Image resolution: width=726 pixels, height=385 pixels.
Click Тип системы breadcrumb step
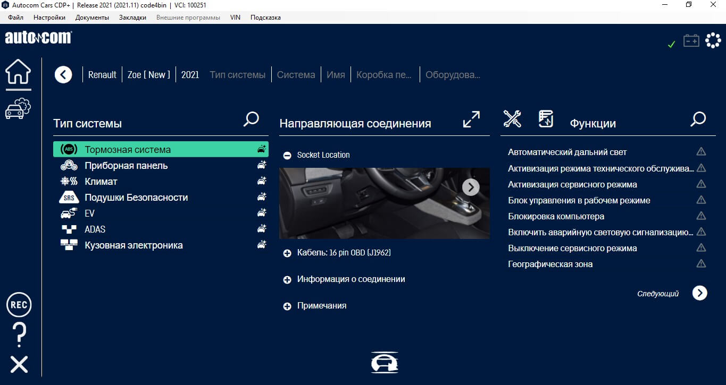[x=238, y=75]
